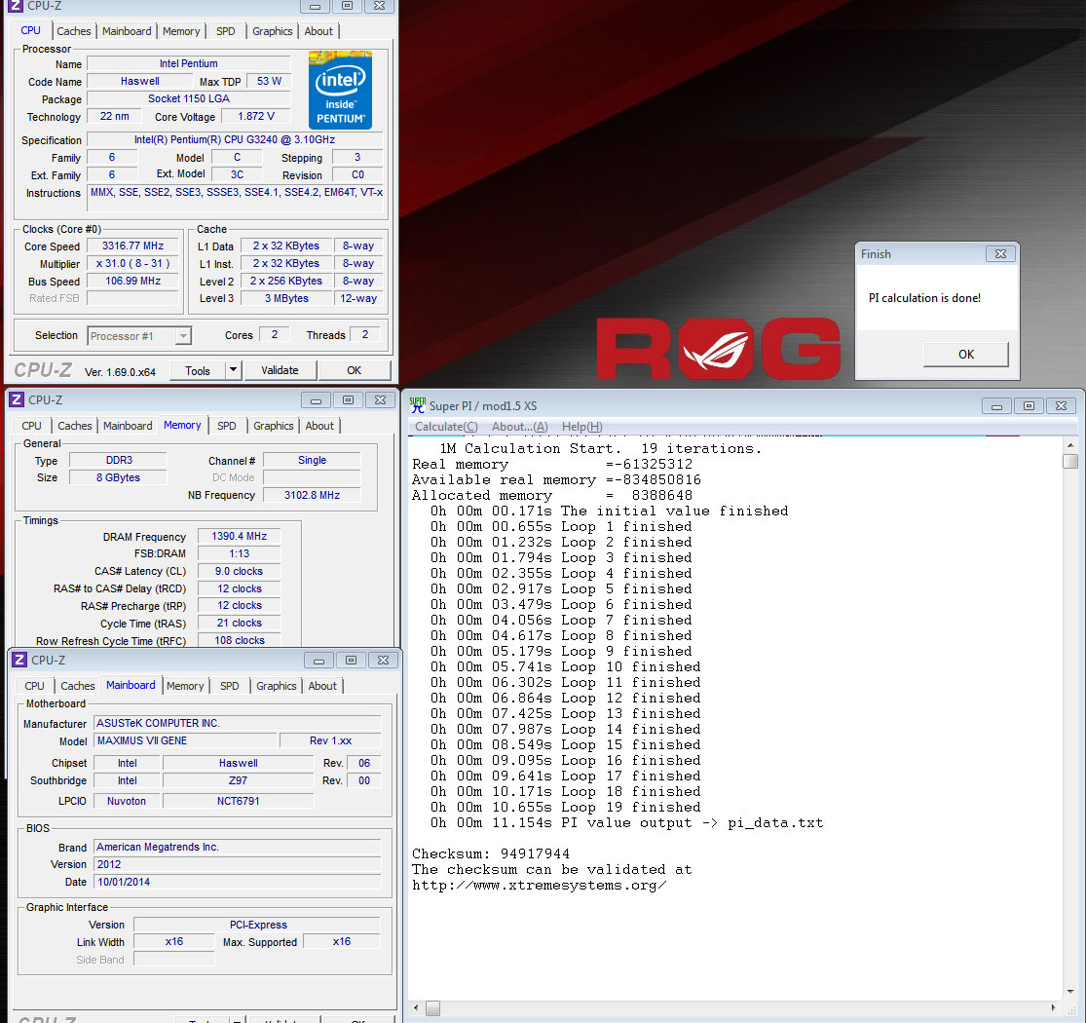Minimize the Memory CPU-Z window
1086x1023 pixels.
tap(316, 400)
